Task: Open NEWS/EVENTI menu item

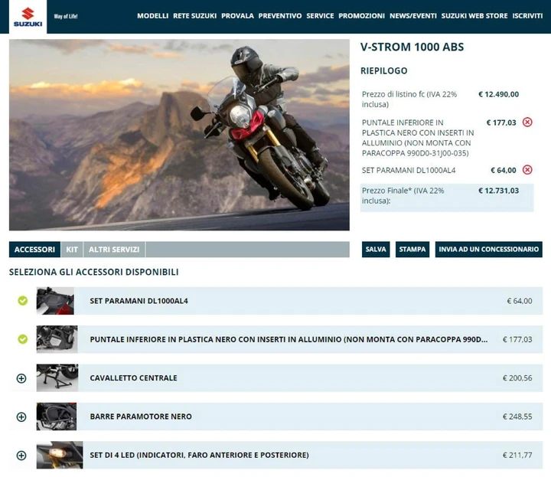Action: (x=413, y=16)
